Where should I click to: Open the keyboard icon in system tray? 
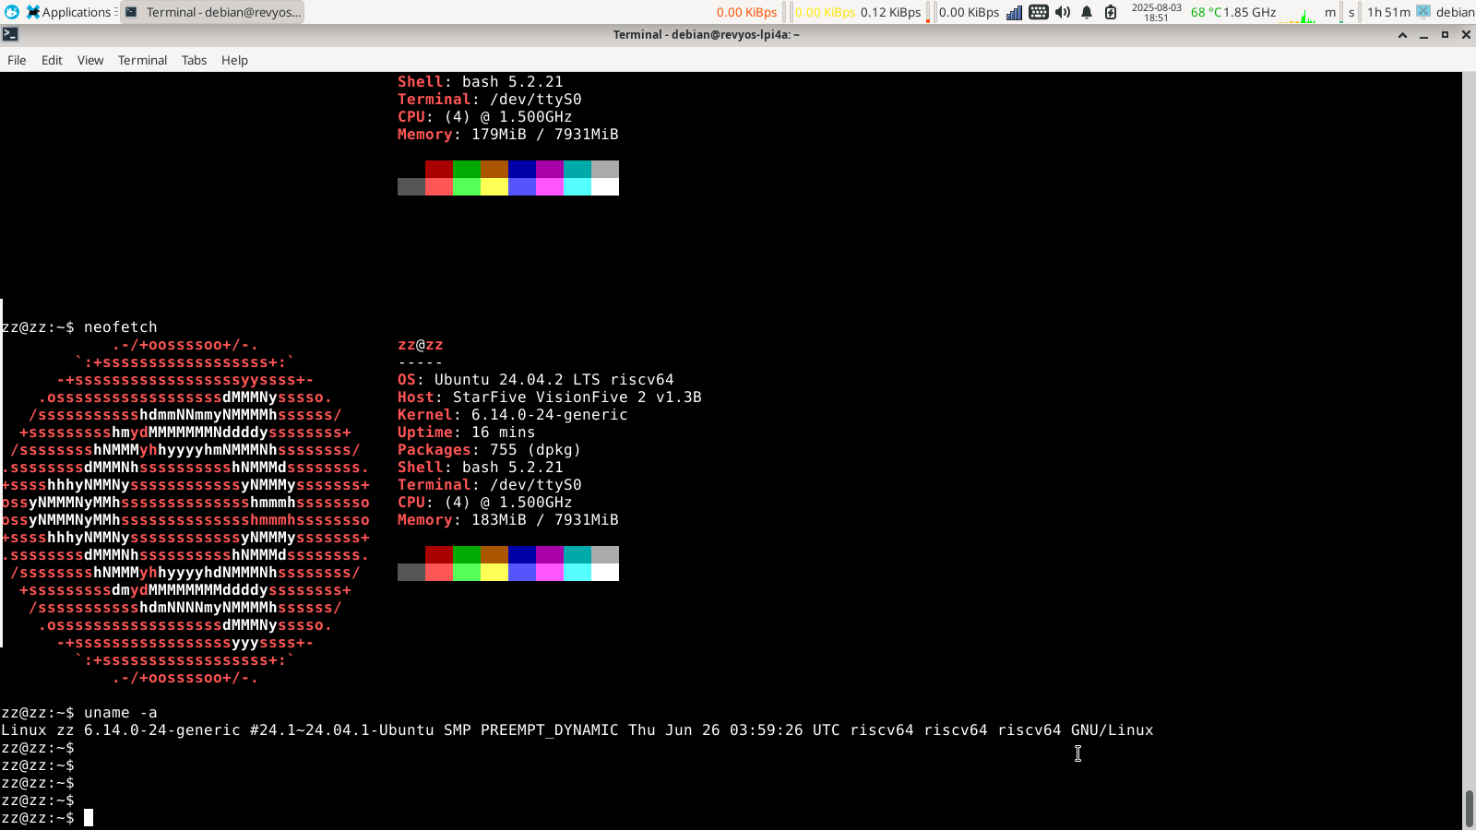click(1038, 12)
